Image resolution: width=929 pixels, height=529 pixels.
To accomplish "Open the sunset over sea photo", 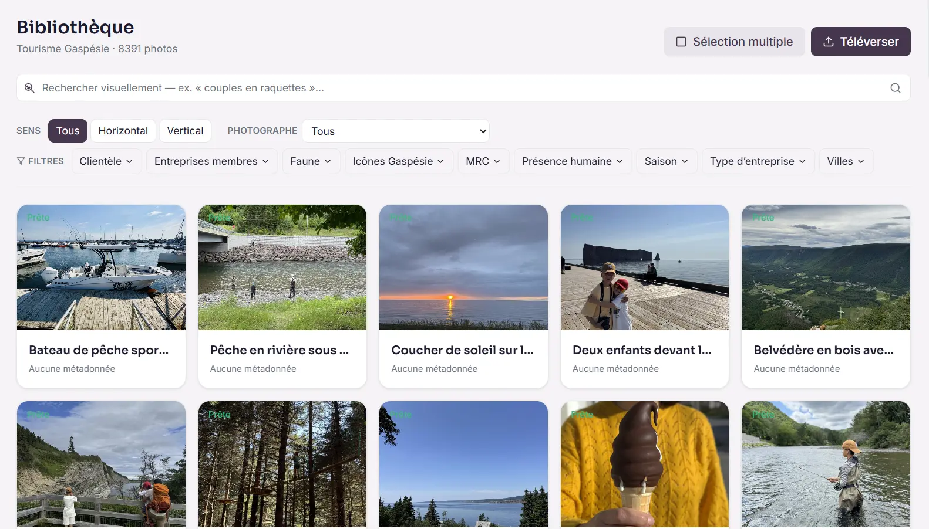I will [x=463, y=267].
